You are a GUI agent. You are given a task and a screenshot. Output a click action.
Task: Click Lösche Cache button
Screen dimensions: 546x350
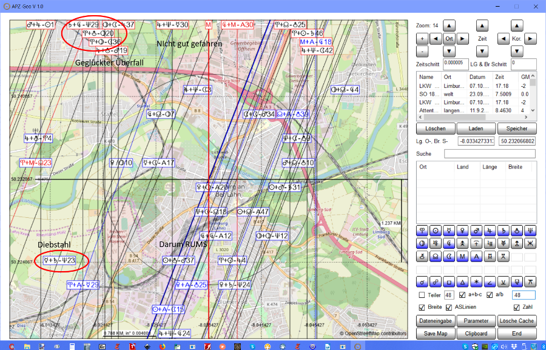[x=517, y=321]
